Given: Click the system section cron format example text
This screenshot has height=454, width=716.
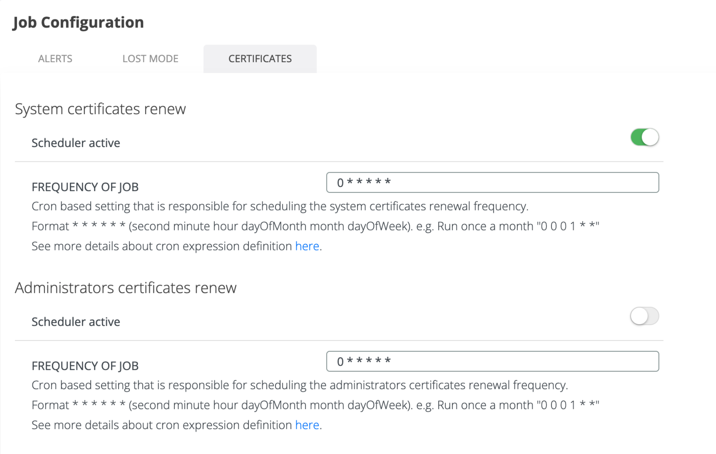Looking at the screenshot, I should 315,226.
